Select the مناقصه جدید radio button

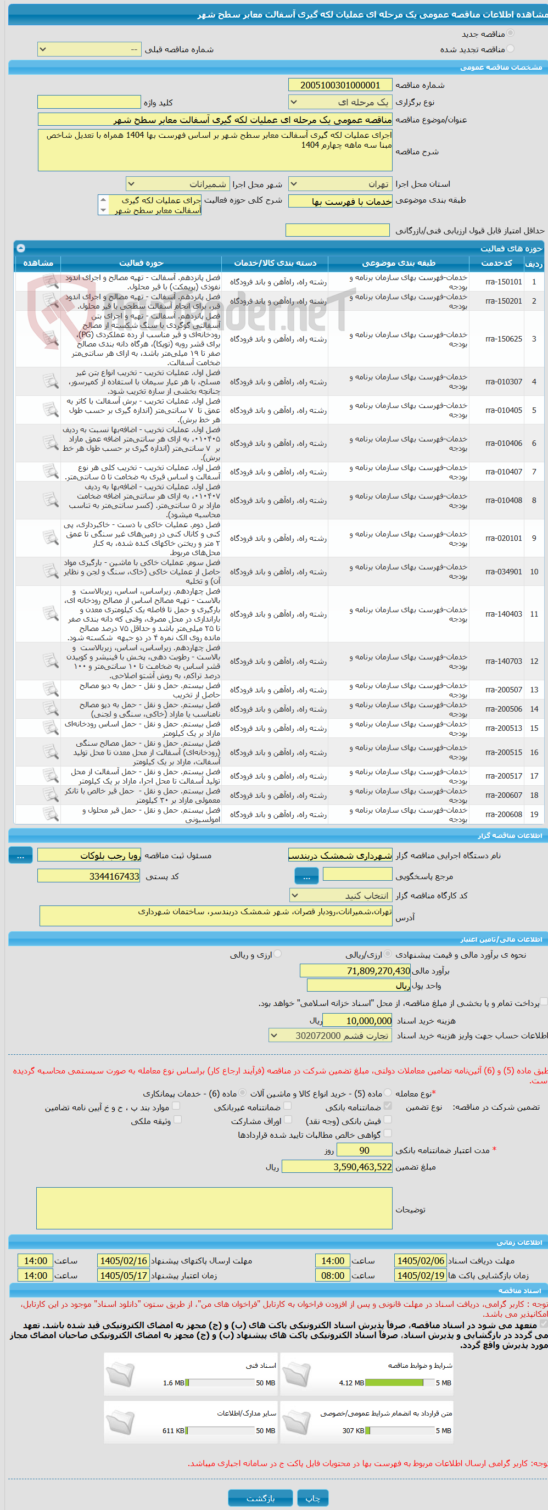pyautogui.click(x=510, y=33)
